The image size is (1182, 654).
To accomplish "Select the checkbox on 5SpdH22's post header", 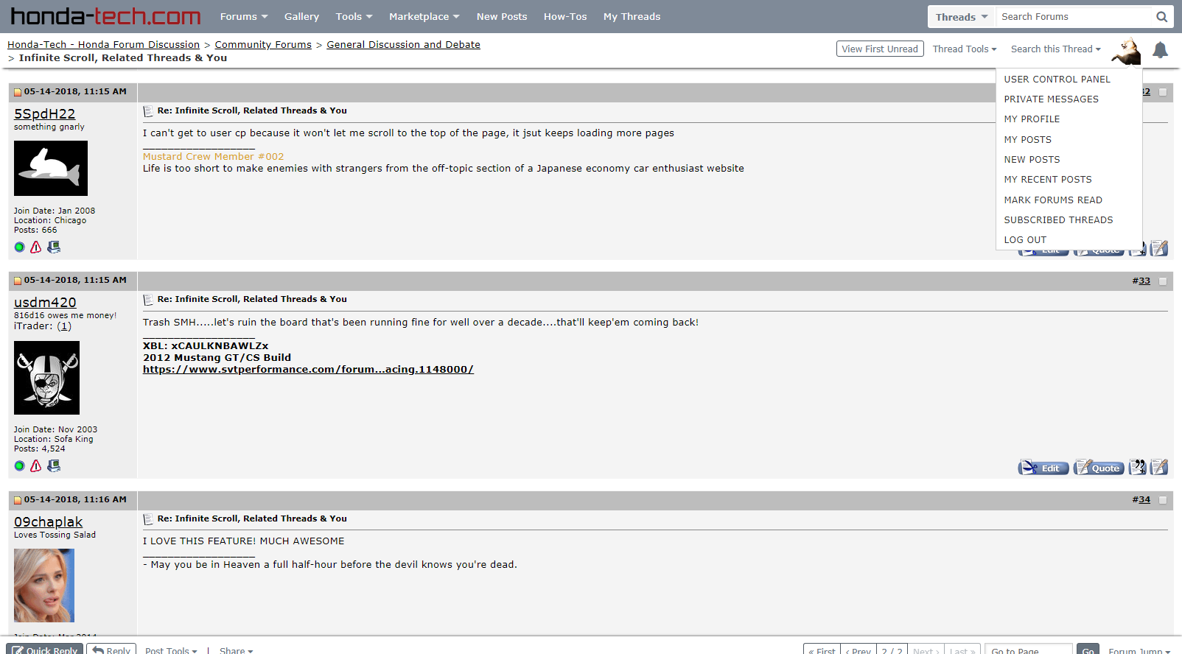I will pyautogui.click(x=1163, y=92).
